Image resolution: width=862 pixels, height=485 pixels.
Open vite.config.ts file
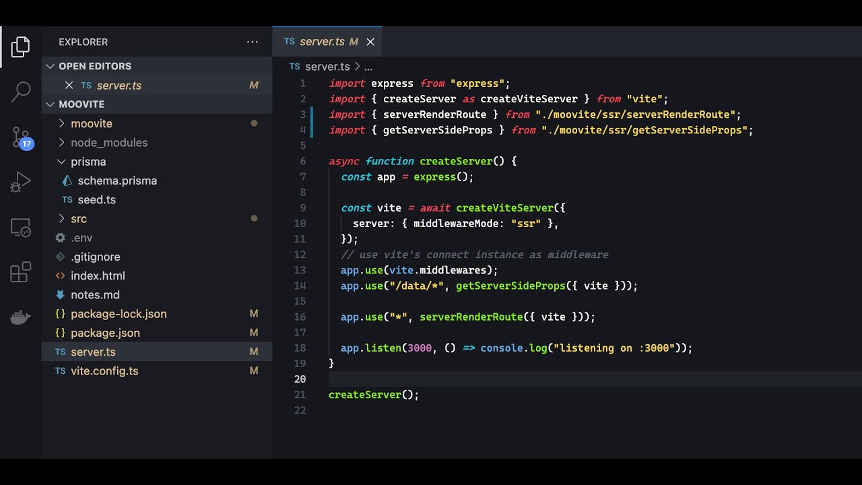(x=157, y=371)
